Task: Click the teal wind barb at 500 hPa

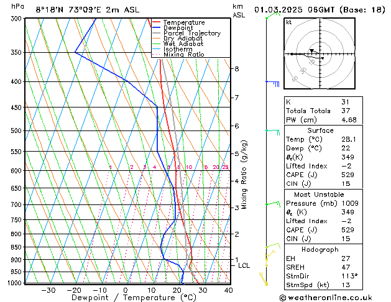Action: coord(272,132)
